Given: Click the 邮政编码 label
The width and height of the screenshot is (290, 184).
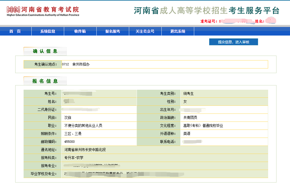Looking at the screenshot, I should (x=49, y=142).
